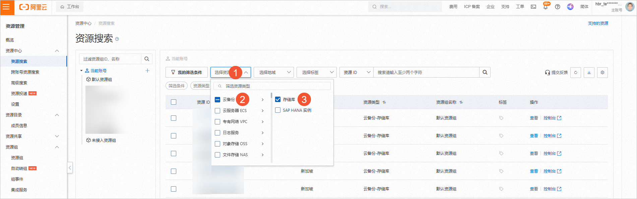This screenshot has height=199, width=637.
Task: Click the resource group filter search icon
Action: click(147, 59)
